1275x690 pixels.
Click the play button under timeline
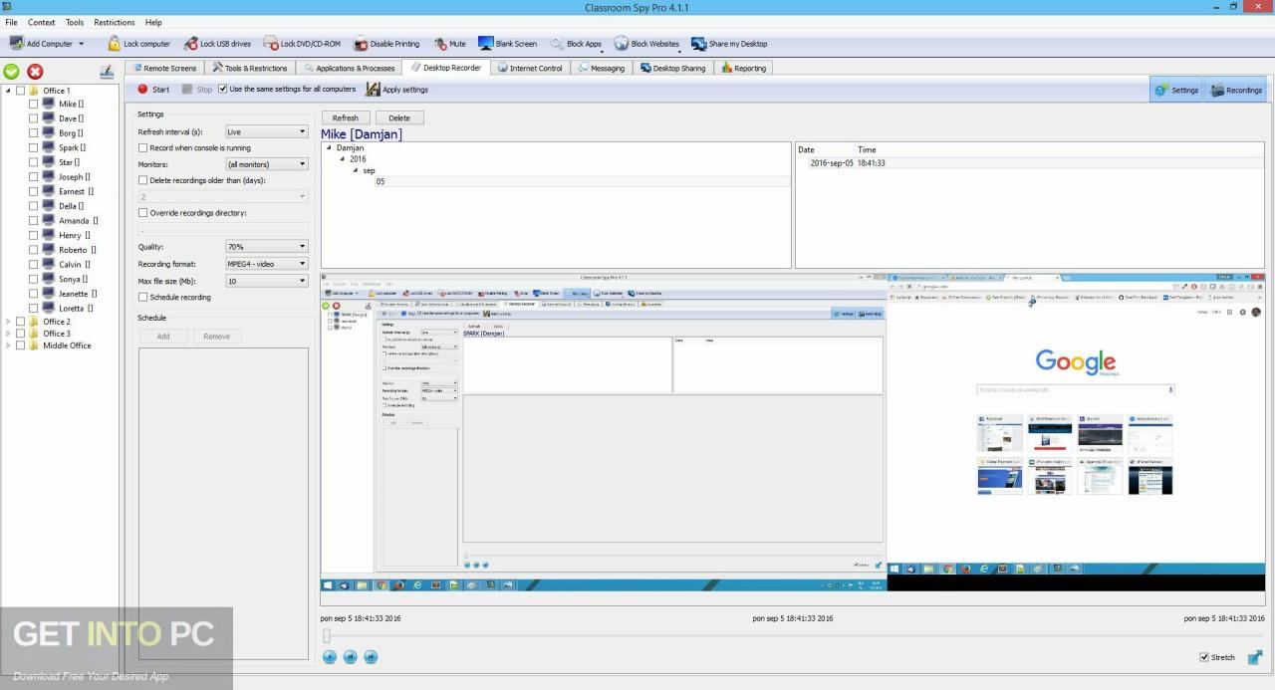click(330, 657)
